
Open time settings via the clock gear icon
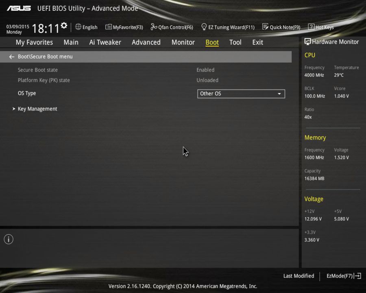point(63,24)
